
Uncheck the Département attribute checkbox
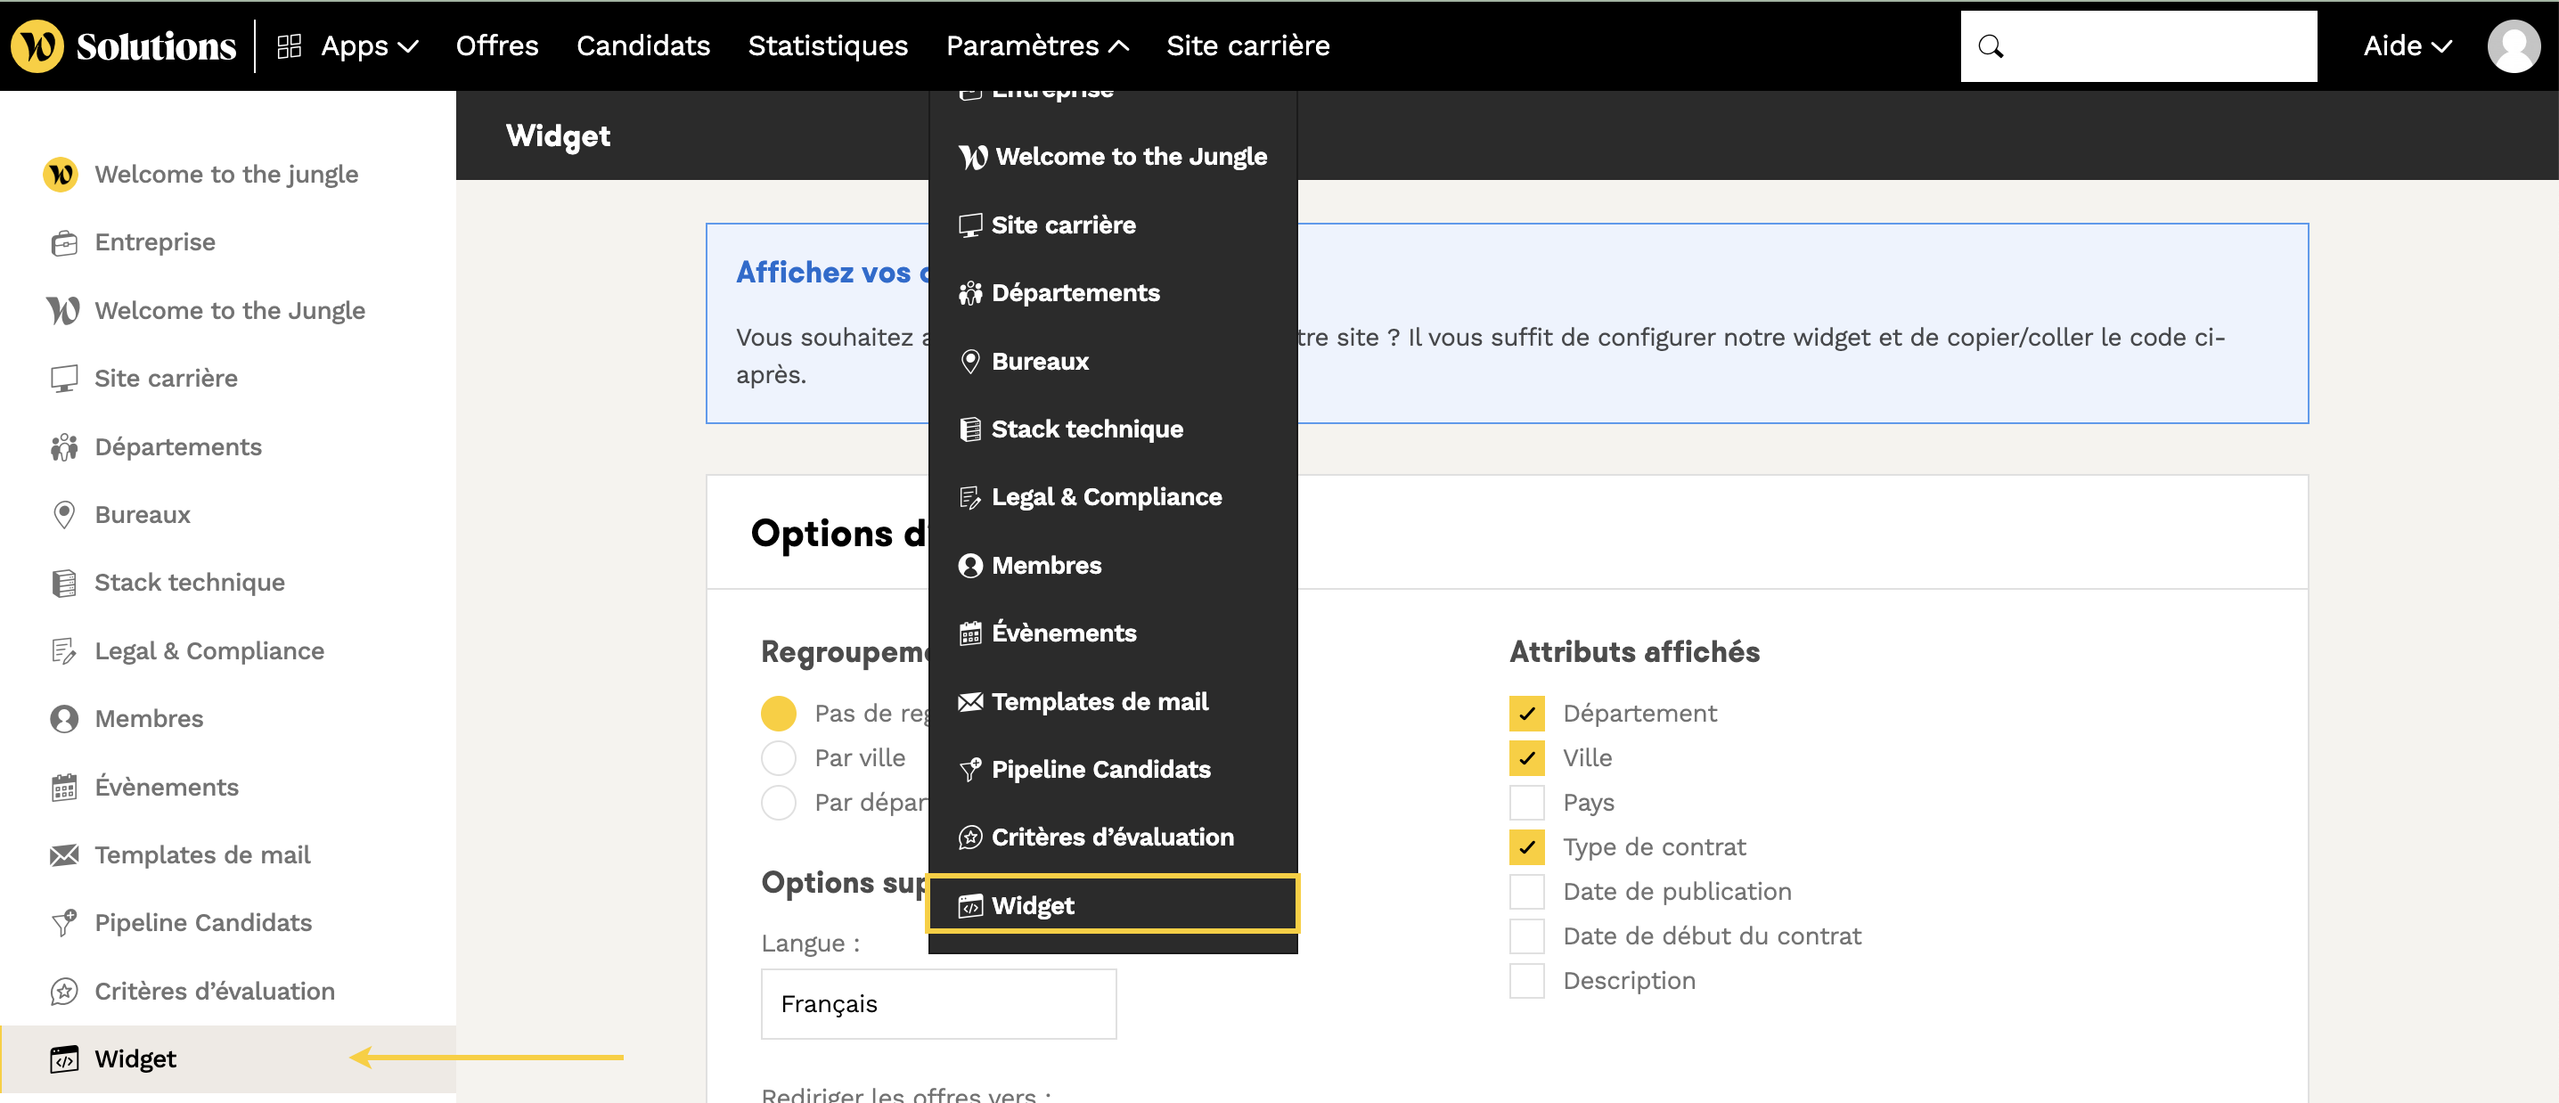[1525, 714]
